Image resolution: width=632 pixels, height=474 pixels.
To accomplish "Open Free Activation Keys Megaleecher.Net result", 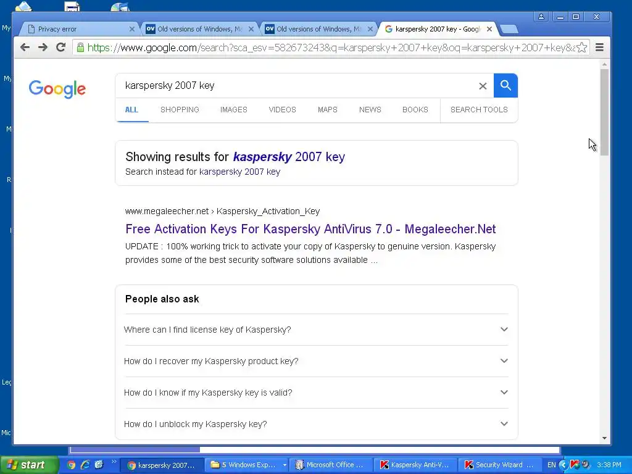I will point(310,229).
